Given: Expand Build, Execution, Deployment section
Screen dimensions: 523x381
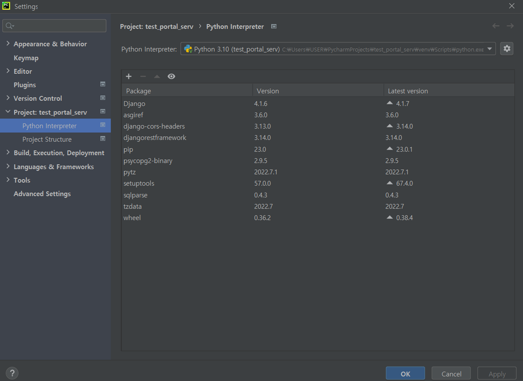Looking at the screenshot, I should pos(8,152).
